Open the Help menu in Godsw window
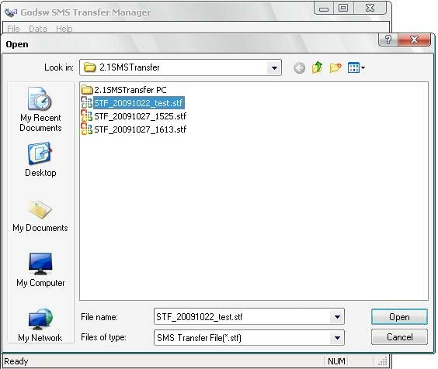Screen dimensions: 438x369 pyautogui.click(x=64, y=29)
